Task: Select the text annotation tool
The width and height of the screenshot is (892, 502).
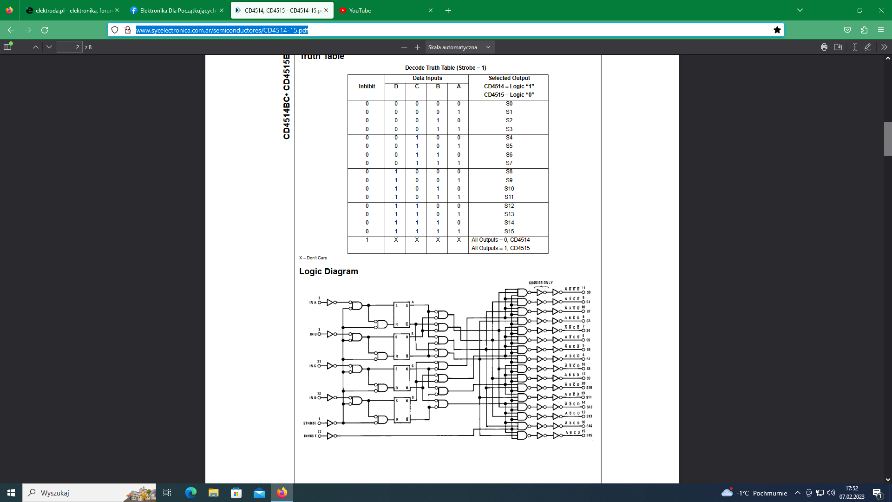Action: [x=854, y=47]
